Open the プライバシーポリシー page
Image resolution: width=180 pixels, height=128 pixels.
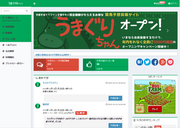15,63
